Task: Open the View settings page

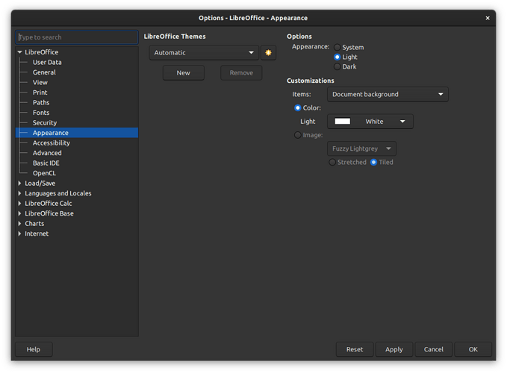Action: click(40, 82)
